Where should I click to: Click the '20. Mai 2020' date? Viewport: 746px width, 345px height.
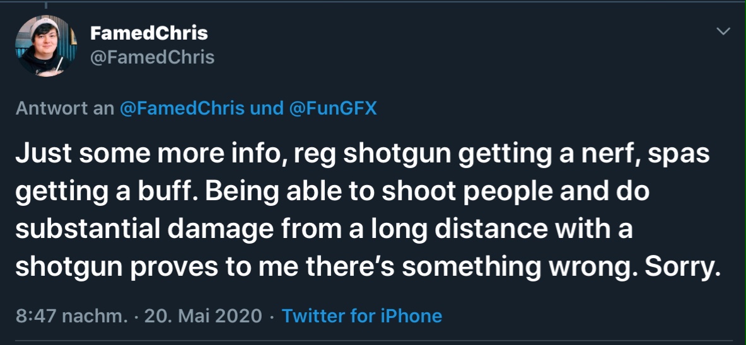pos(203,315)
